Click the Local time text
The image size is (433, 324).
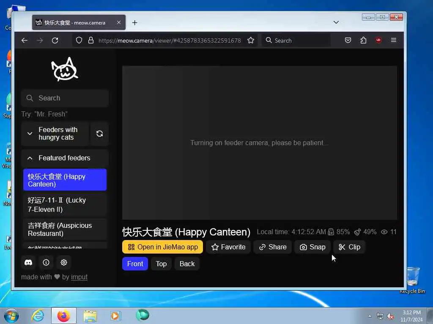pos(291,232)
